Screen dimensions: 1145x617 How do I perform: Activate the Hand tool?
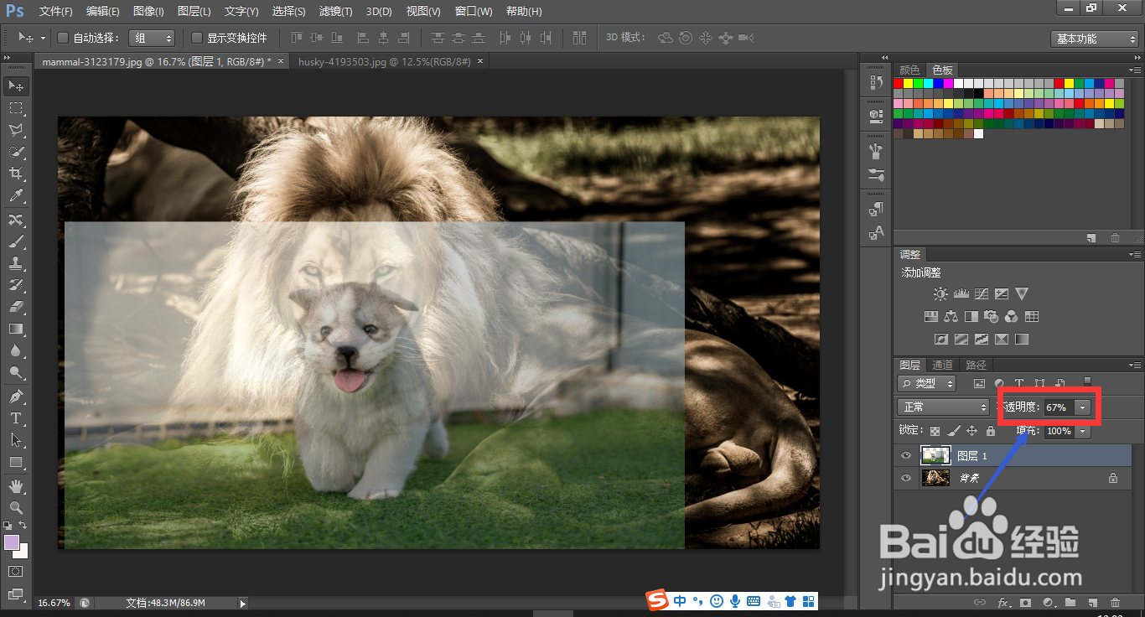[x=15, y=485]
